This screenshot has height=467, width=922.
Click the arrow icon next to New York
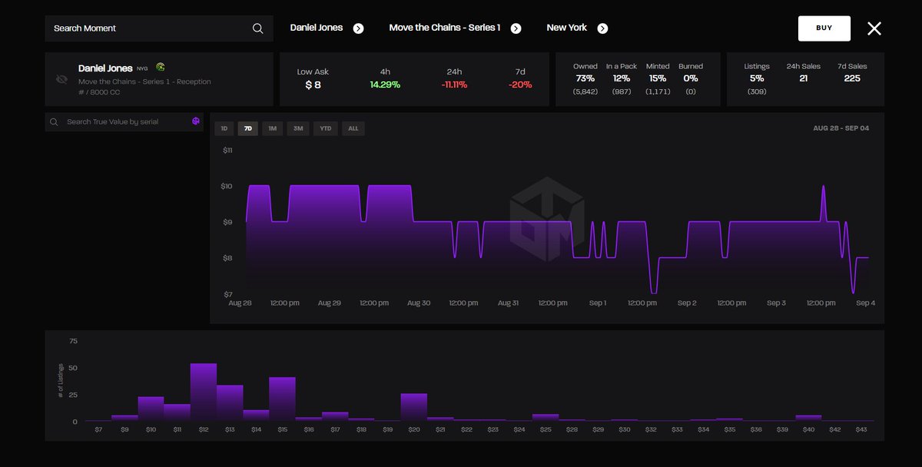pos(603,28)
